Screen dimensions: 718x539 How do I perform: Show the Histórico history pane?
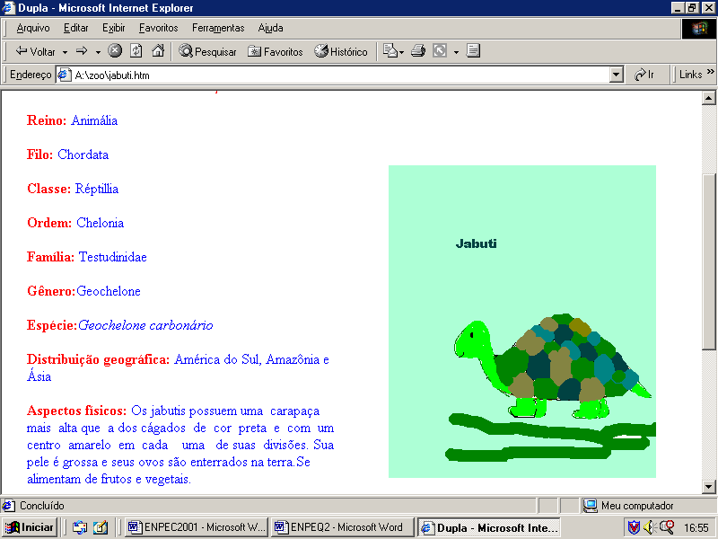click(341, 51)
